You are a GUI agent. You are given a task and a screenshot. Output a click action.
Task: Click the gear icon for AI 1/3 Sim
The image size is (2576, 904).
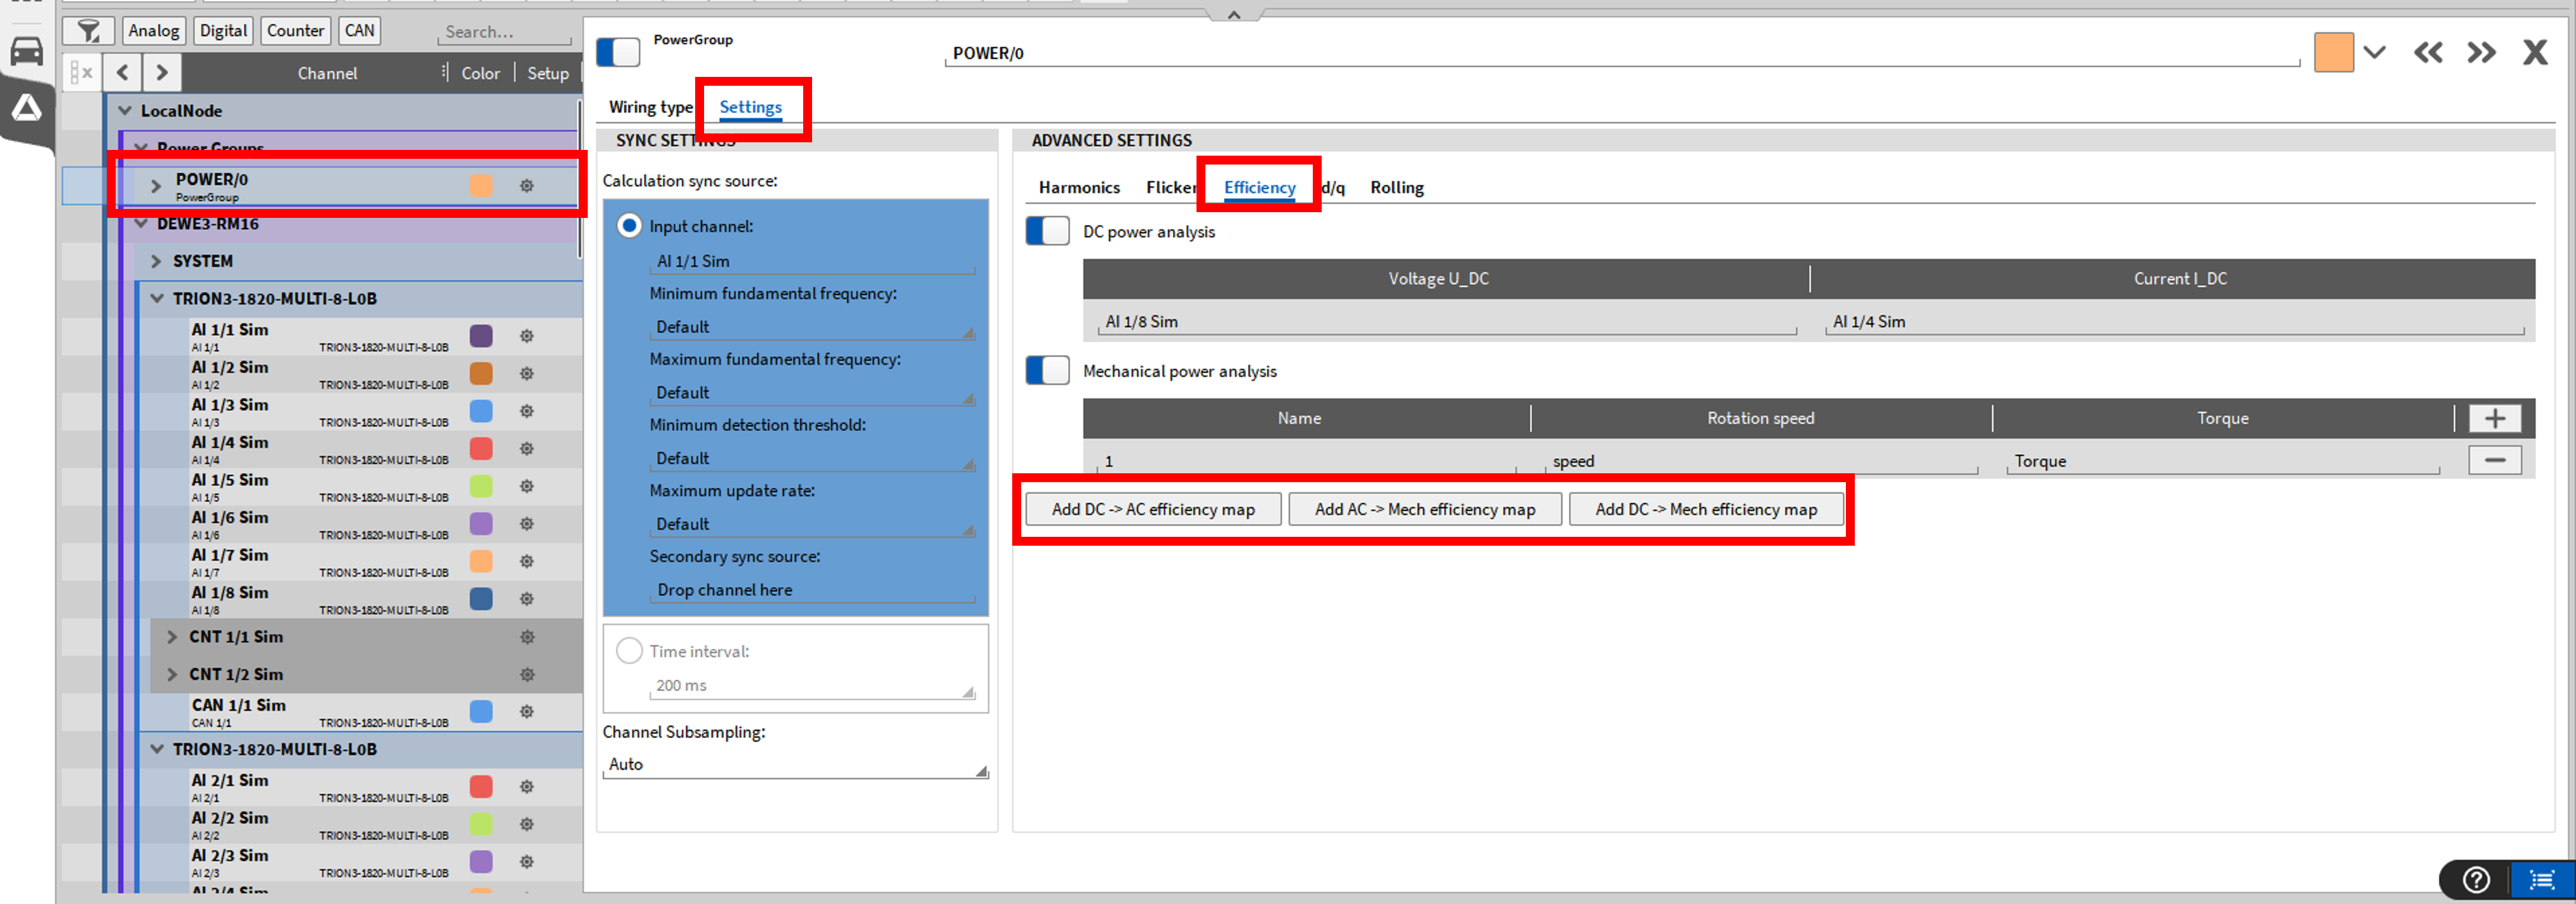(527, 411)
